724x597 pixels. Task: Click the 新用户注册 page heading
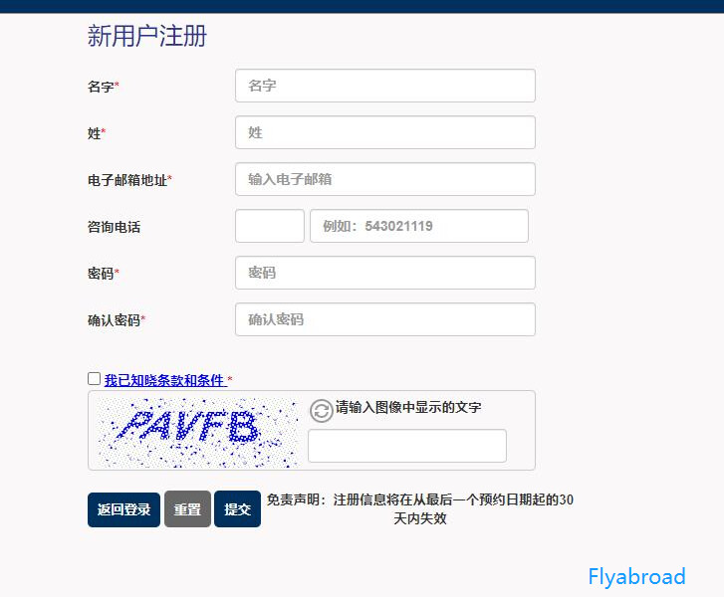146,36
